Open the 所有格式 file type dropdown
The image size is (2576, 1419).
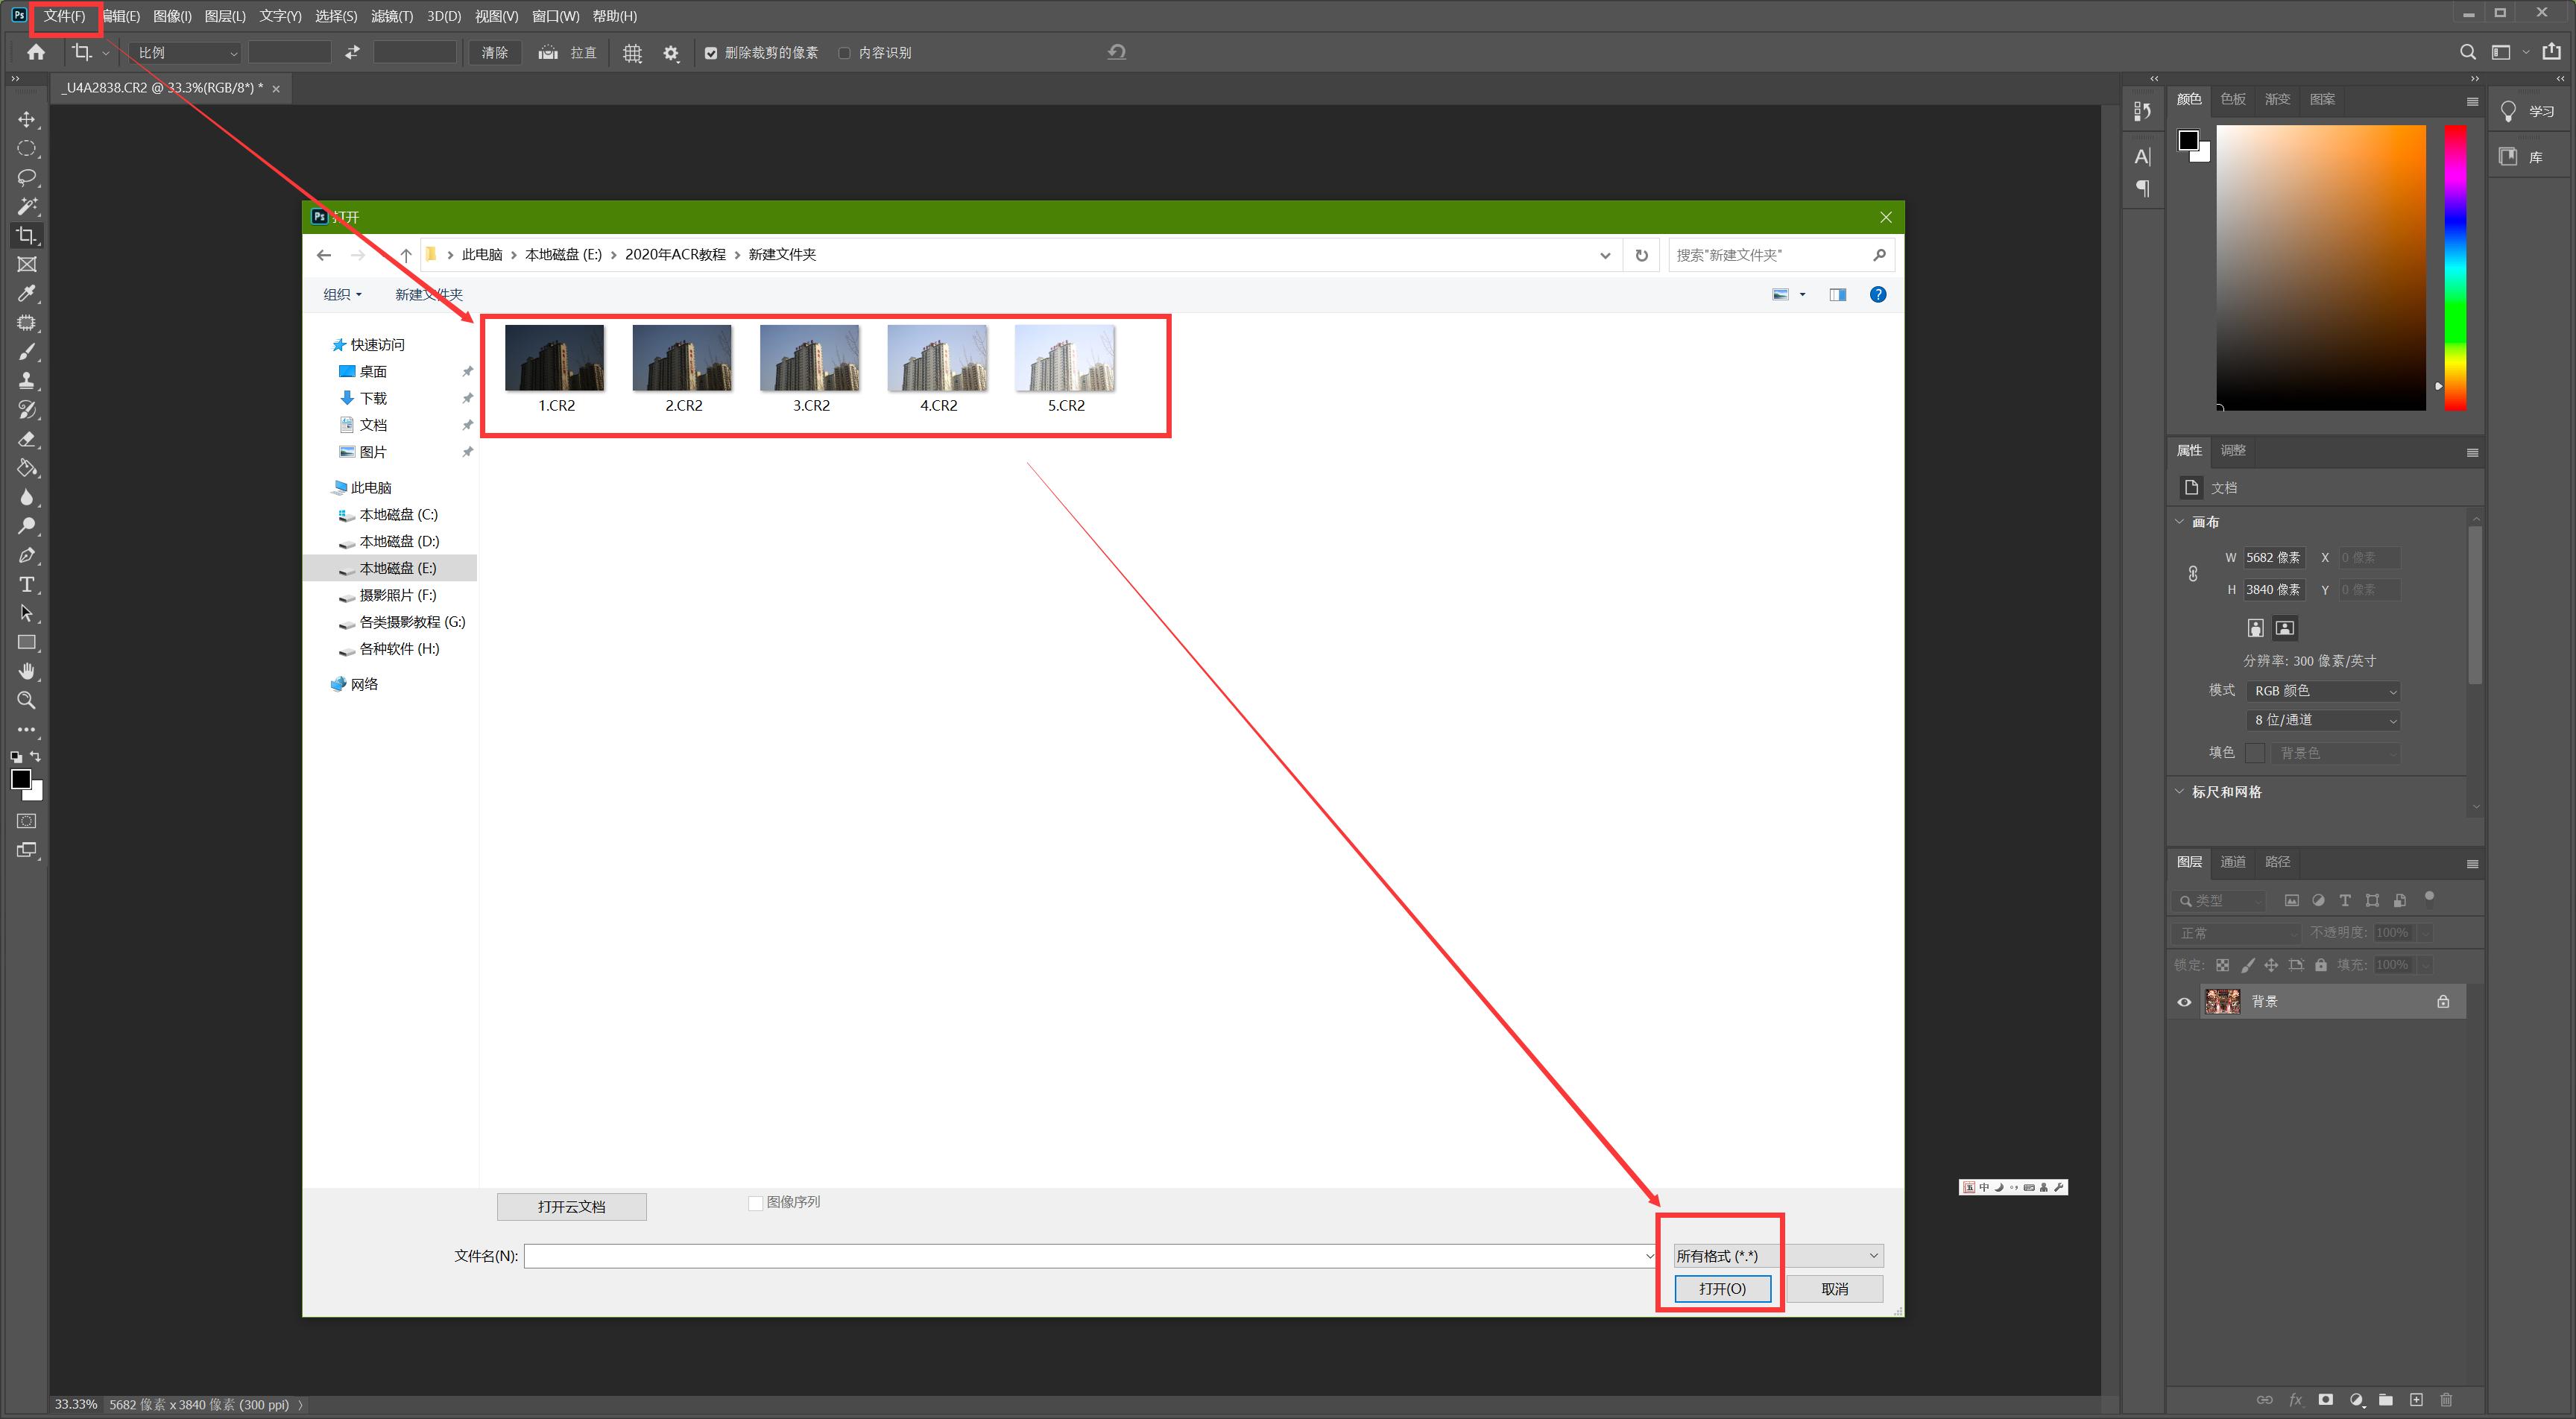tap(1777, 1256)
